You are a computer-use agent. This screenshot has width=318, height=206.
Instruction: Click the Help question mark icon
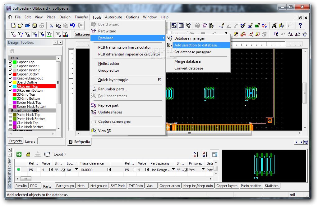pyautogui.click(x=300, y=25)
